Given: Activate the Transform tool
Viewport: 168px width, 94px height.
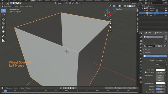Looking at the screenshot, I should pyautogui.click(x=3, y=31).
